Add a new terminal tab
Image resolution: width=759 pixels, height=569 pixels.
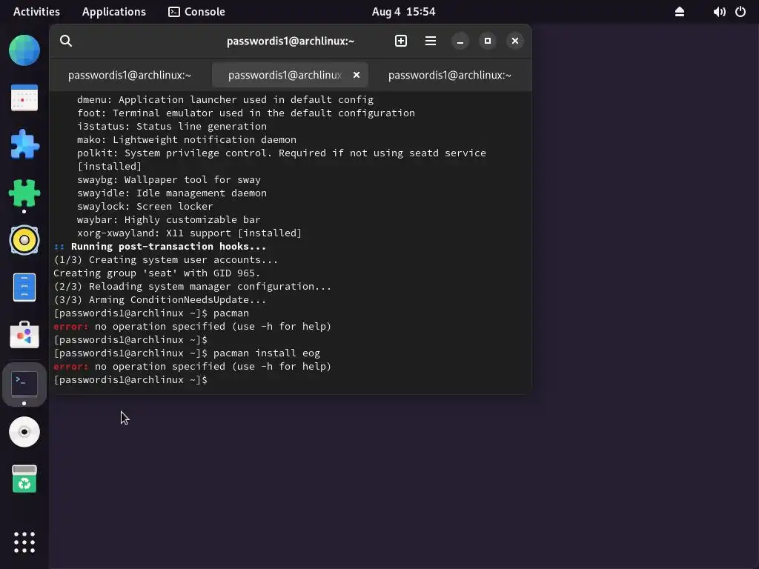[x=401, y=41]
